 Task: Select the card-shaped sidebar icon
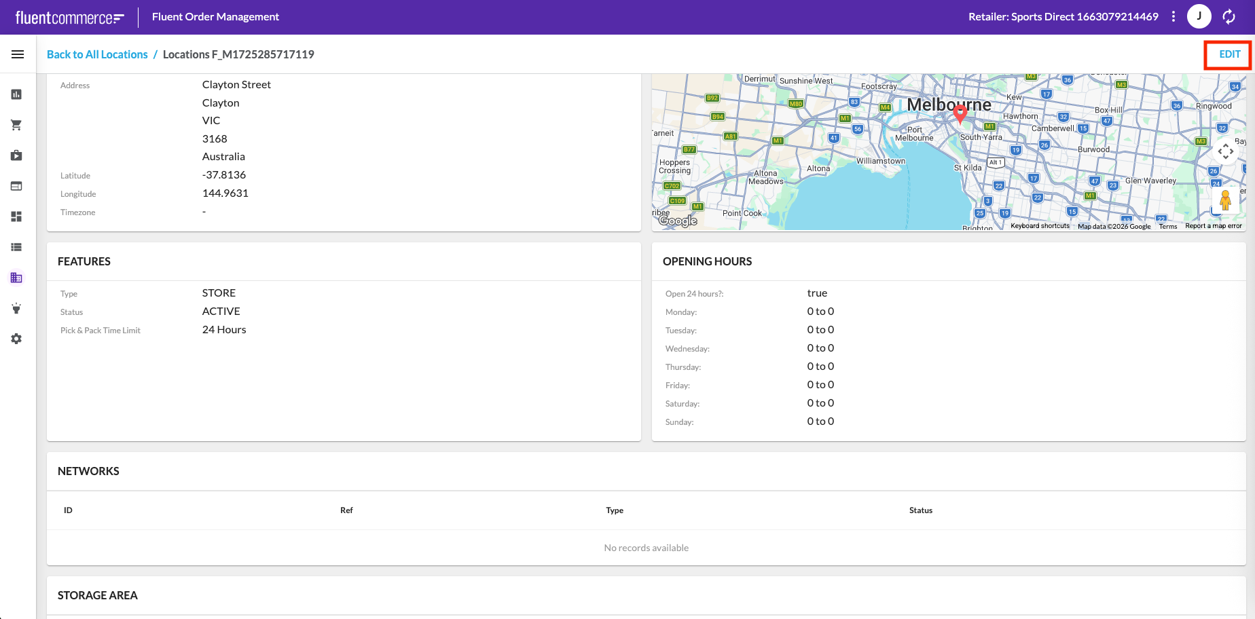[x=16, y=186]
